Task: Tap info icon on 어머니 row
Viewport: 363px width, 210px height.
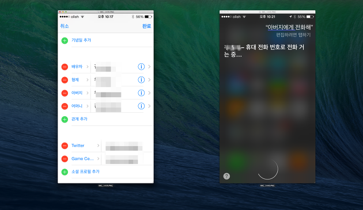Action: pos(141,106)
